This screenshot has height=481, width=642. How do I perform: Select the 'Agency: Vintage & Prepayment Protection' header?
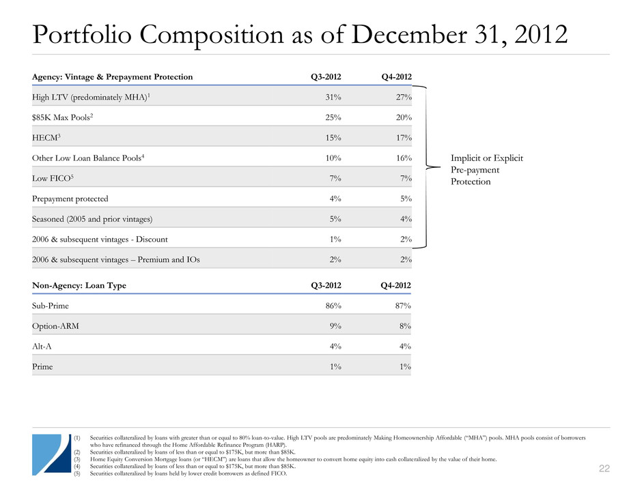pos(113,77)
